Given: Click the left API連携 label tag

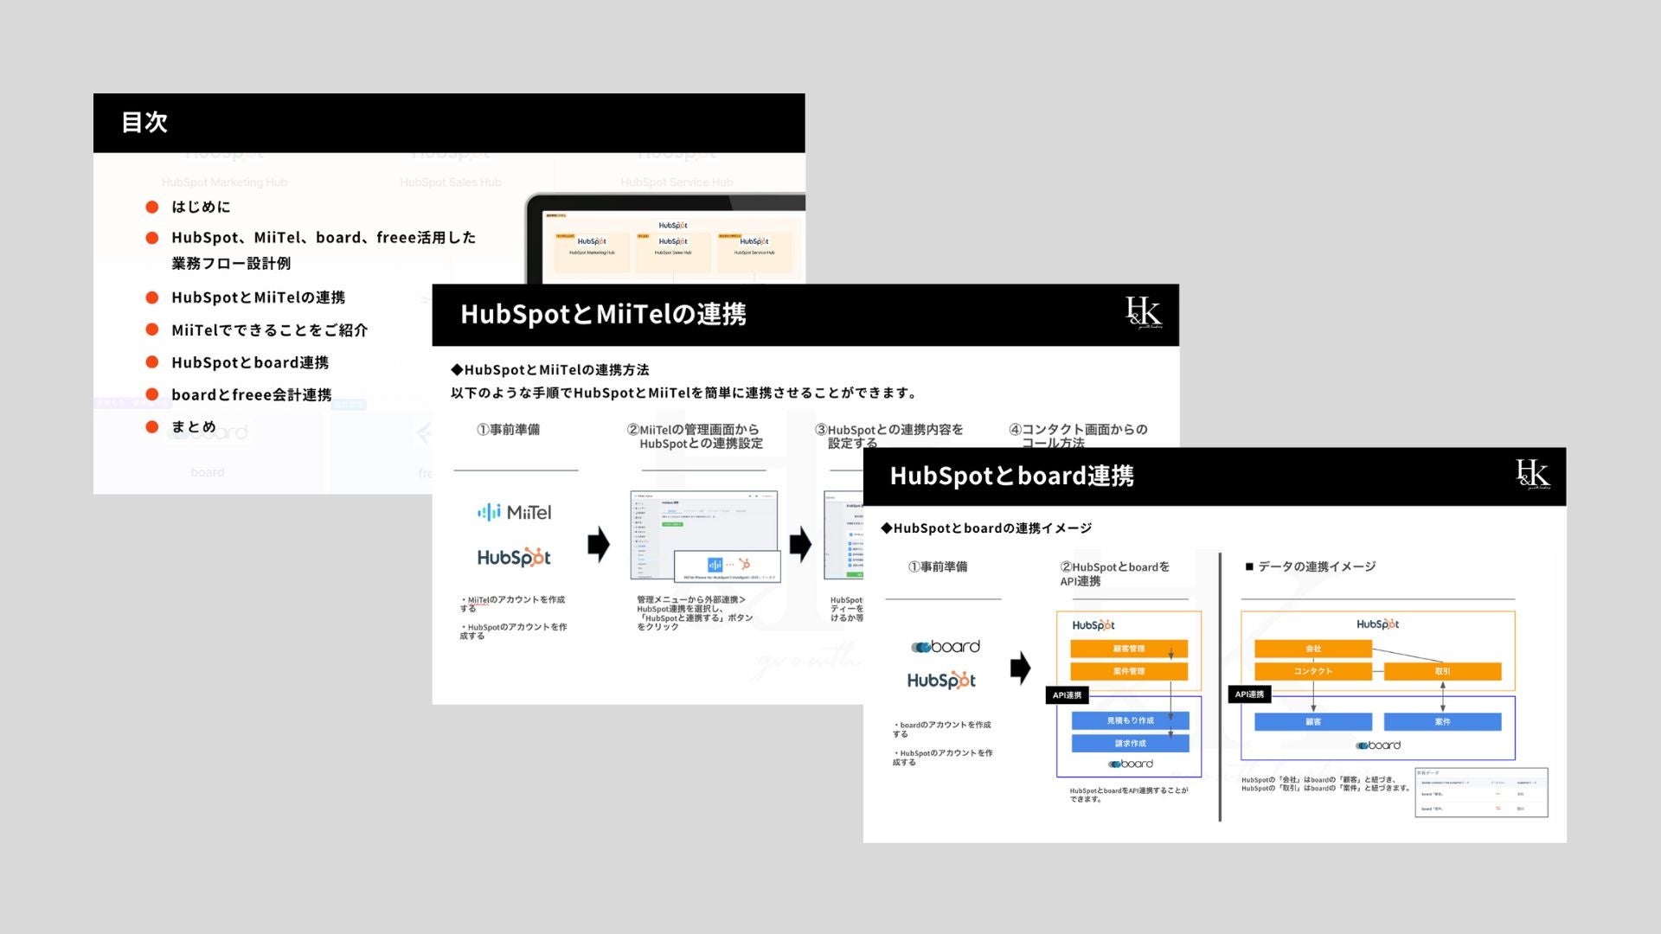Looking at the screenshot, I should 1067,695.
